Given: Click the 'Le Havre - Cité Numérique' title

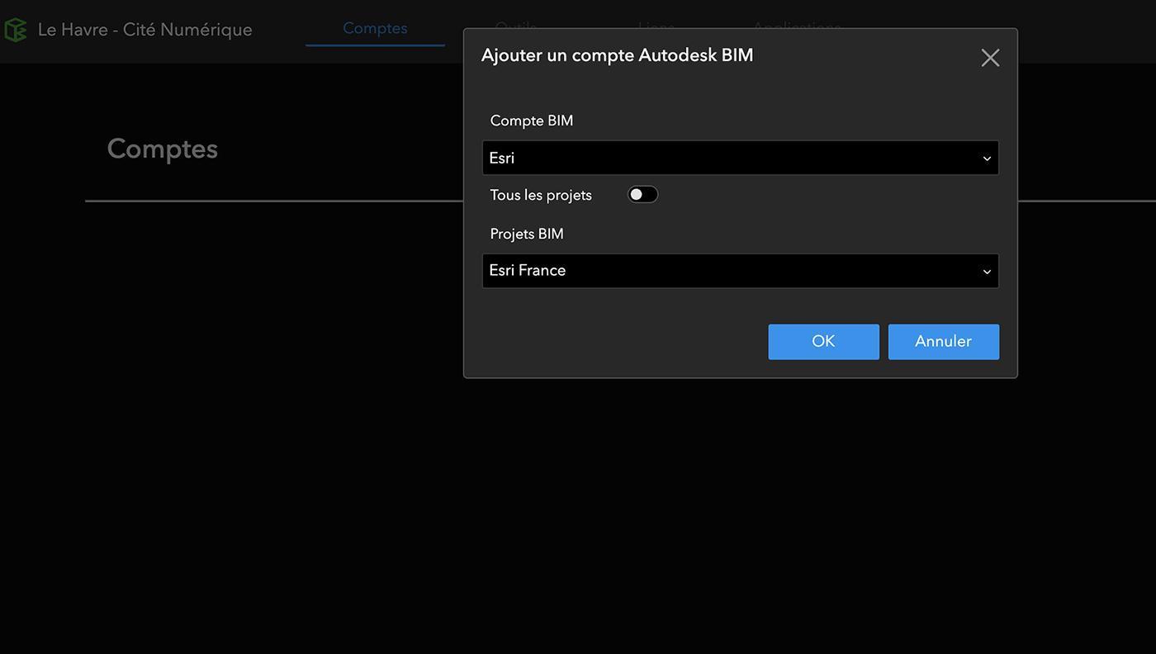Looking at the screenshot, I should [145, 30].
